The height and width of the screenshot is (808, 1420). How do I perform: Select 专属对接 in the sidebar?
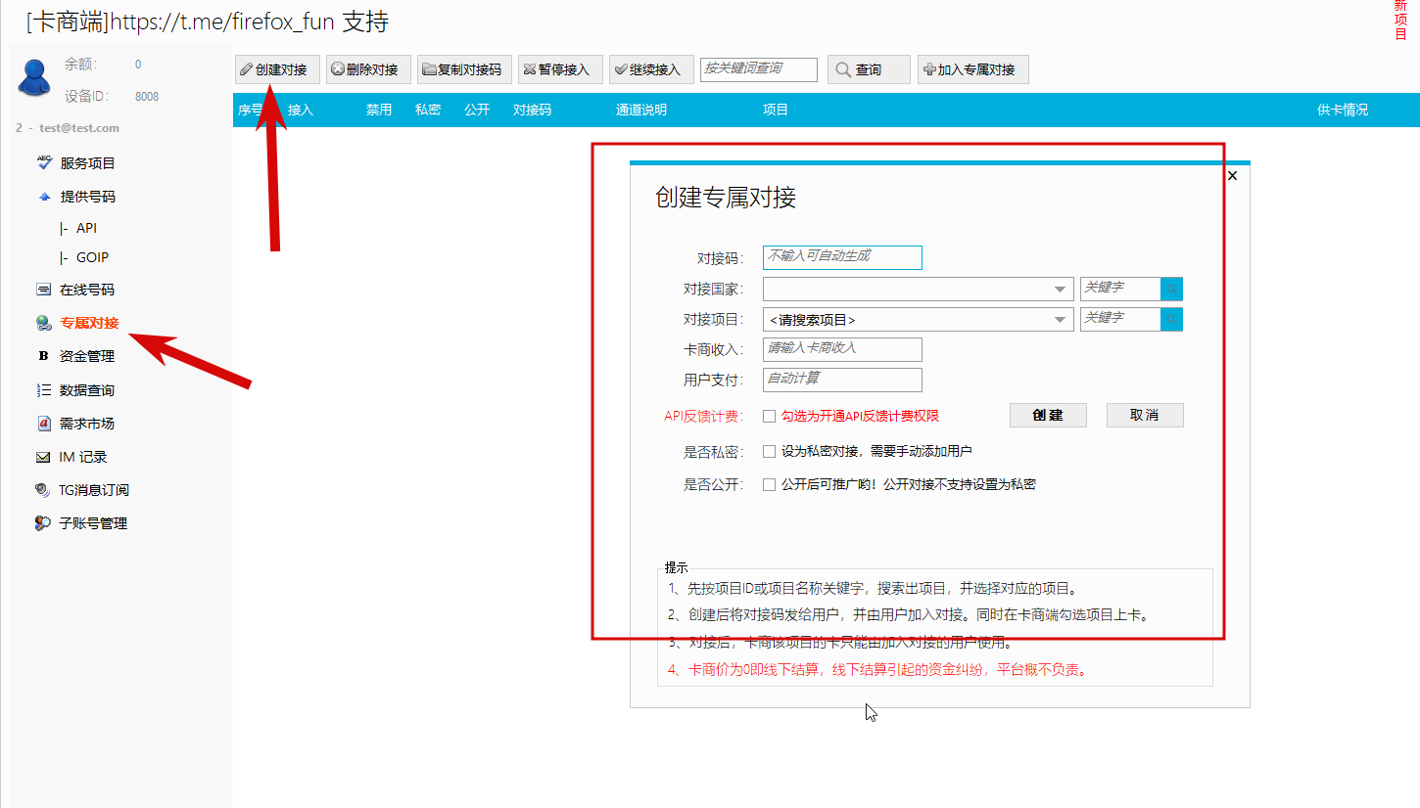coord(89,323)
